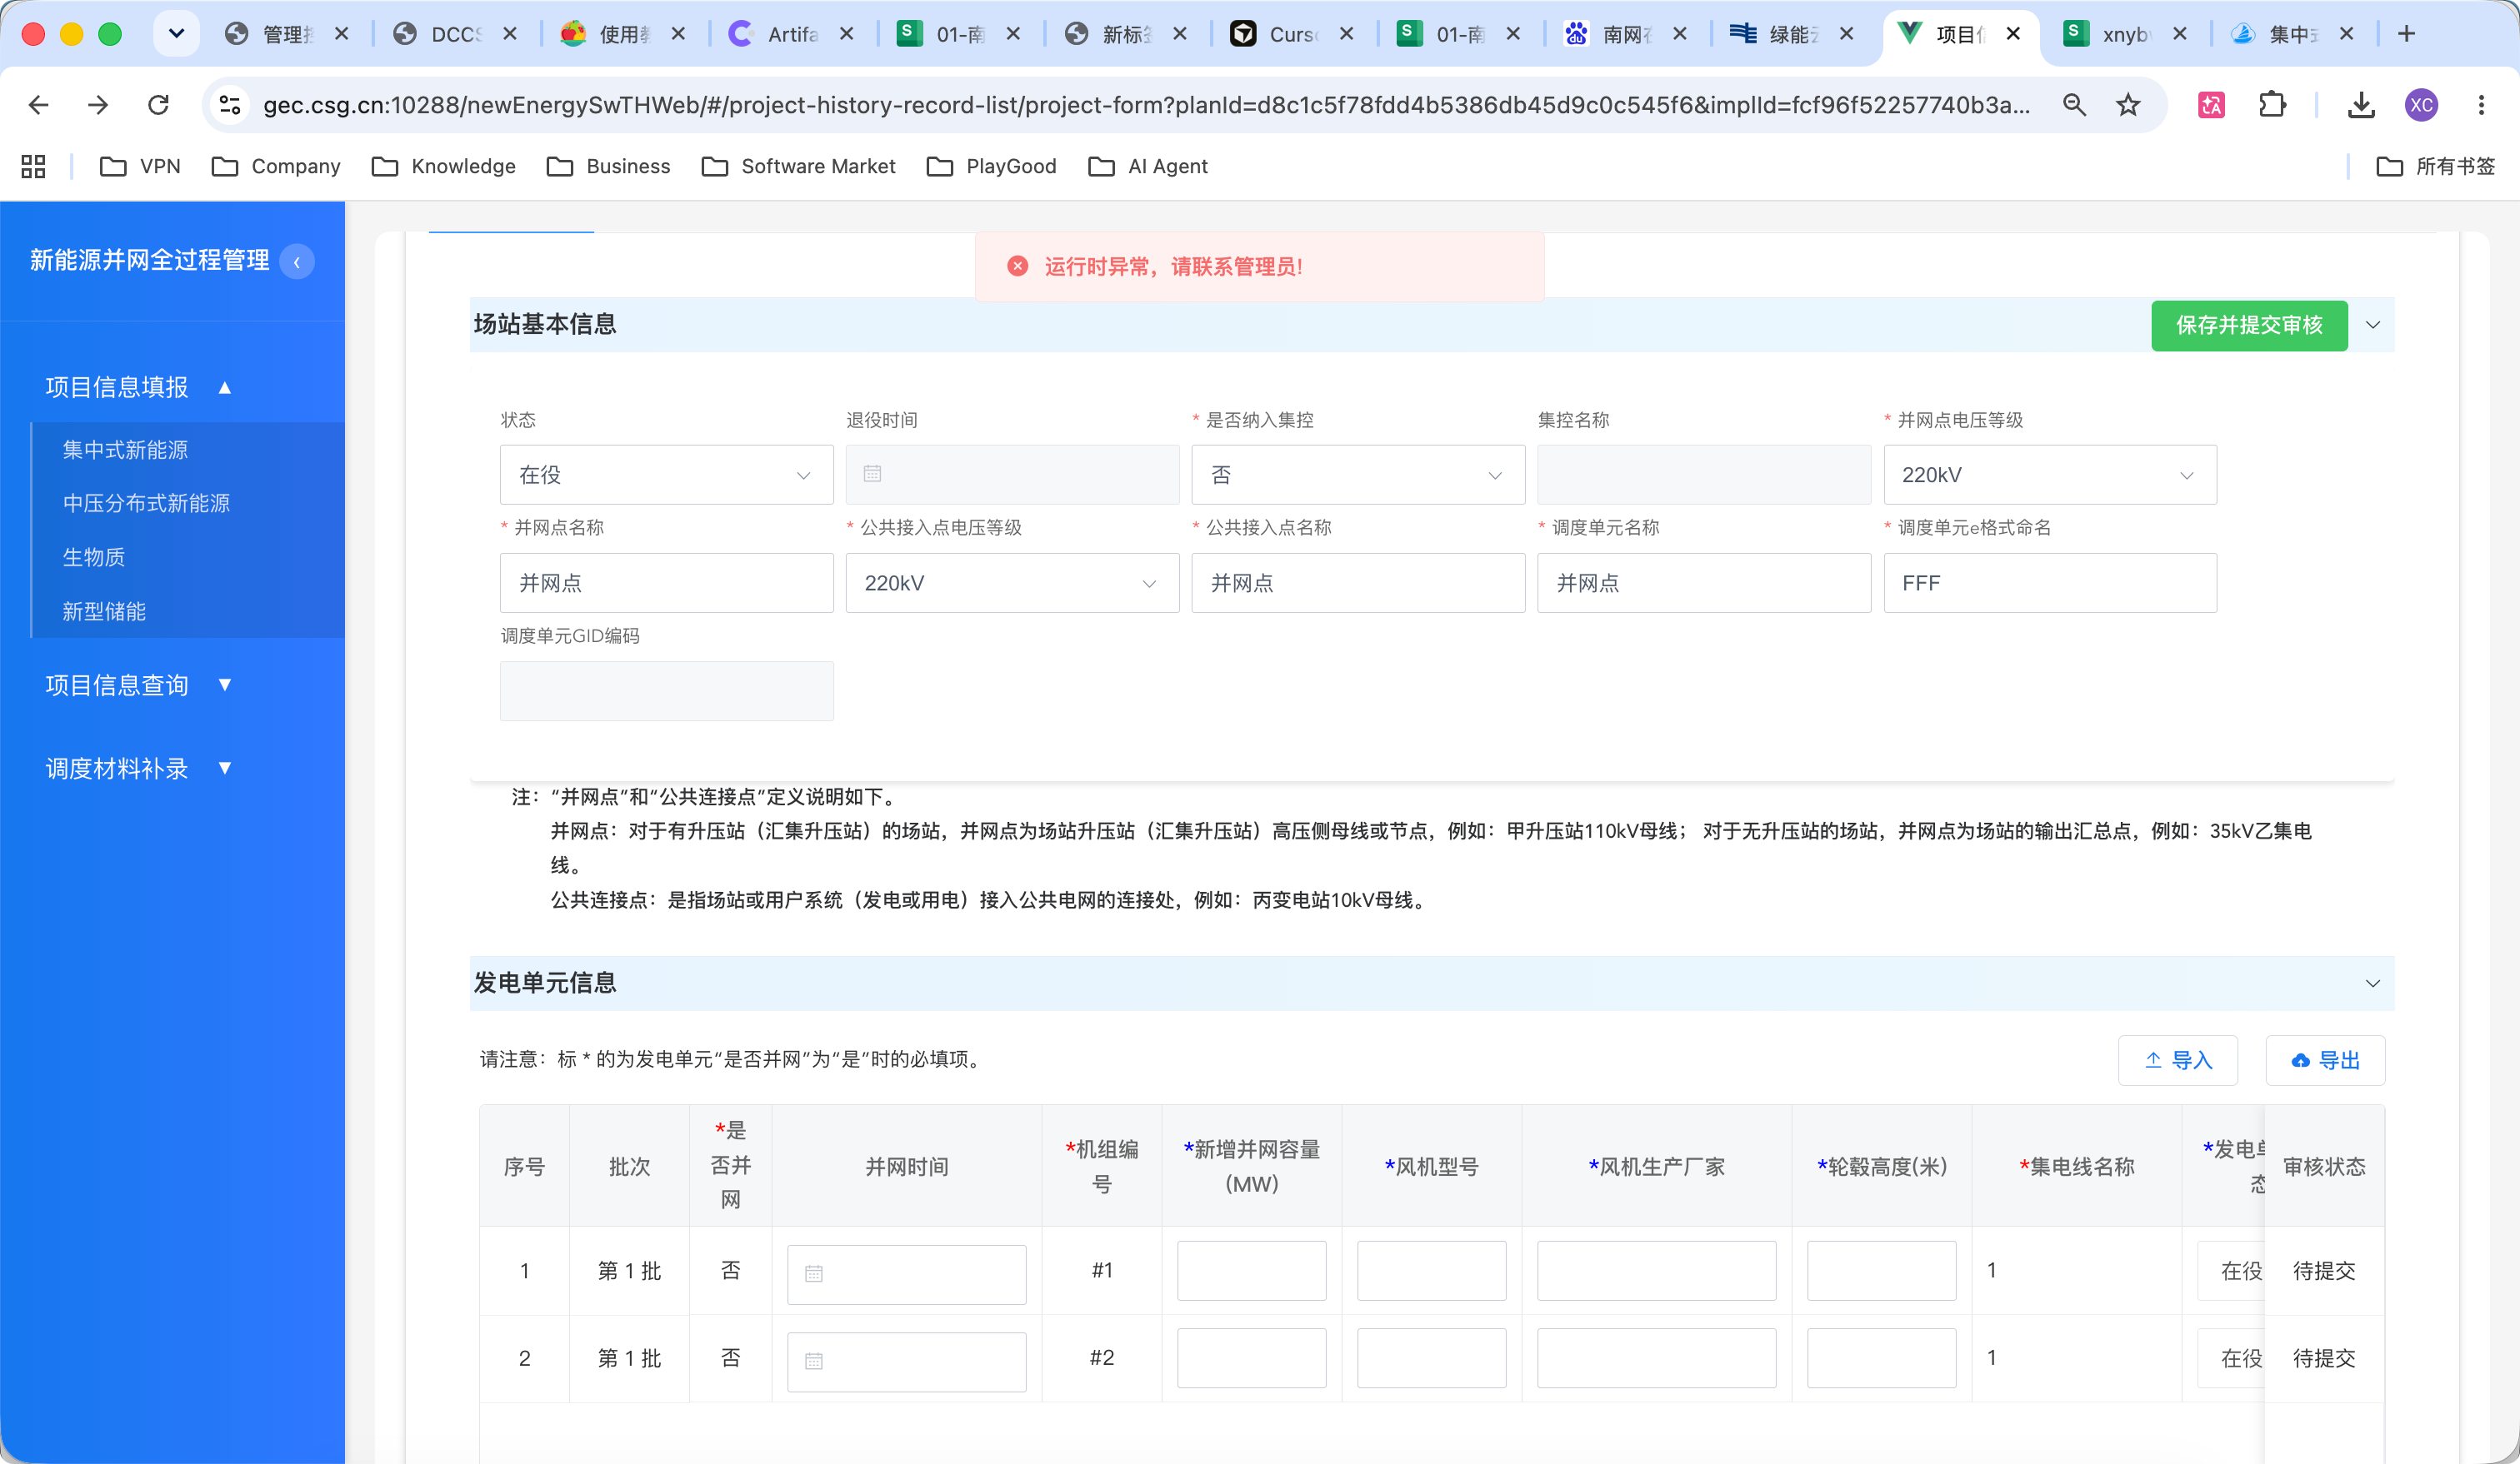Image resolution: width=2520 pixels, height=1464 pixels.
Task: Open the VPN bookmark folder
Action: tap(141, 166)
